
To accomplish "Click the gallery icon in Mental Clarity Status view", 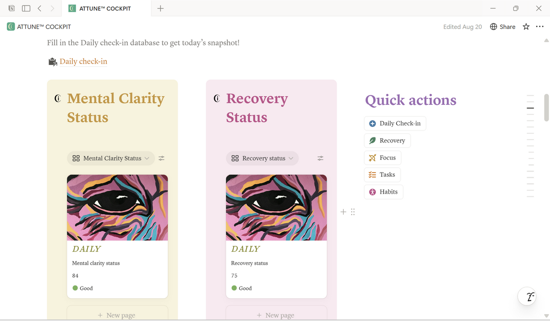I will (x=76, y=158).
